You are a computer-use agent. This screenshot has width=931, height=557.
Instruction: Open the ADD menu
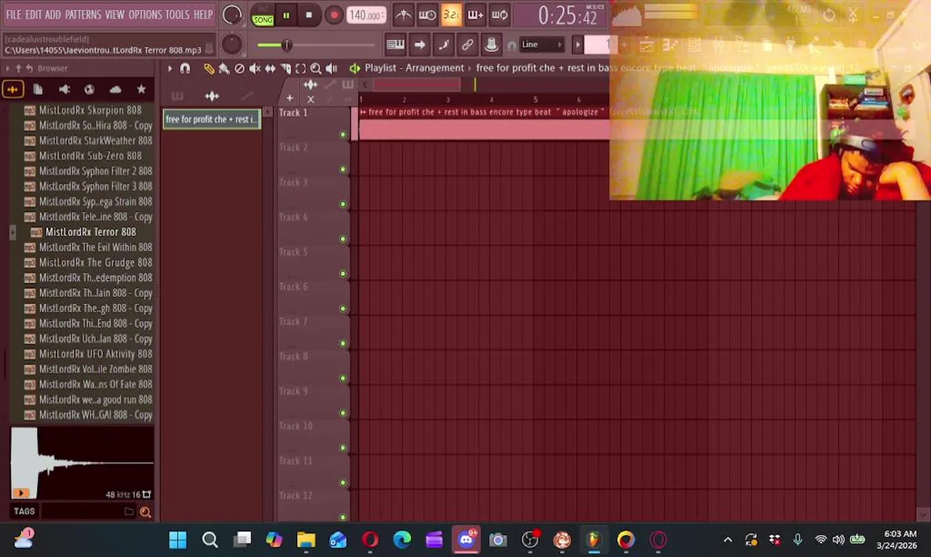53,15
